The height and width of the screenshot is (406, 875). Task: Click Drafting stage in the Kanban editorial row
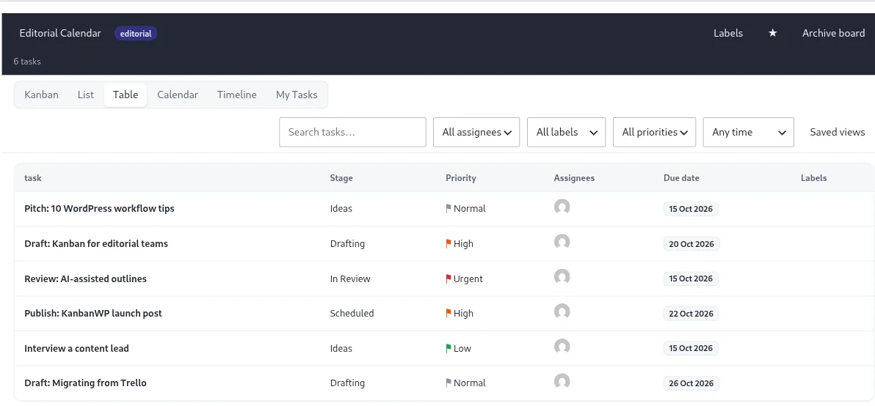tap(348, 244)
